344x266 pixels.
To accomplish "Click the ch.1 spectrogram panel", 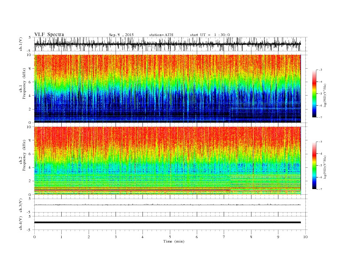I will pos(167,89).
